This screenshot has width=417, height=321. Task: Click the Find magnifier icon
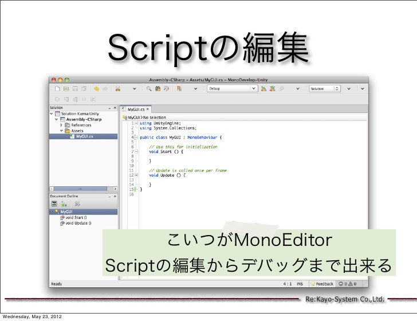149,89
